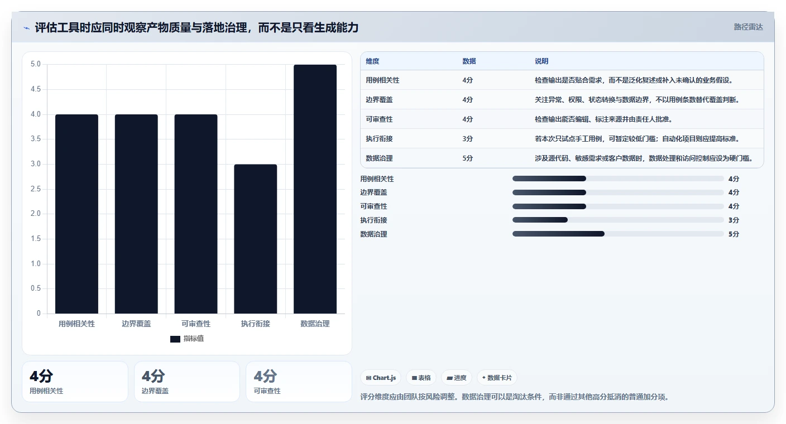Click the 数据治理 bar in the chart
The width and height of the screenshot is (786, 424).
pyautogui.click(x=315, y=189)
